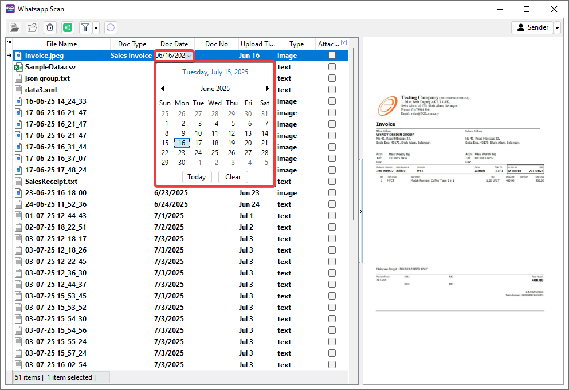Click the Clear button in calendar
The image size is (569, 390).
233,177
